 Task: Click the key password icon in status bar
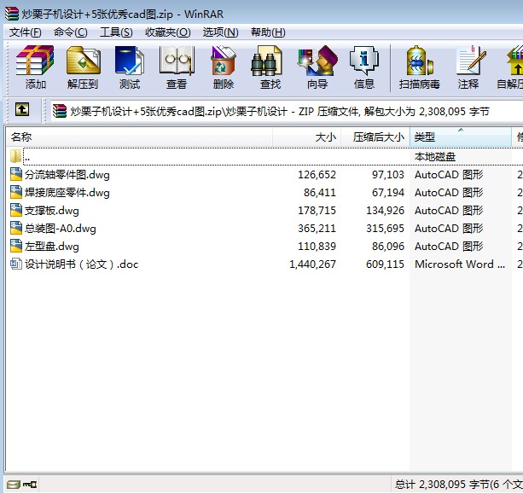pyautogui.click(x=30, y=485)
